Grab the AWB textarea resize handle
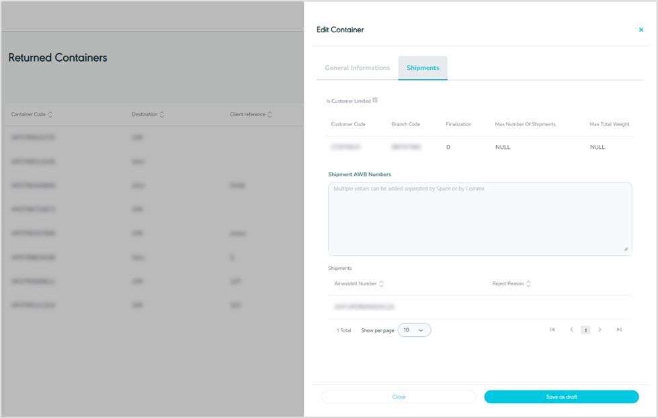This screenshot has height=418, width=658. 626,249
